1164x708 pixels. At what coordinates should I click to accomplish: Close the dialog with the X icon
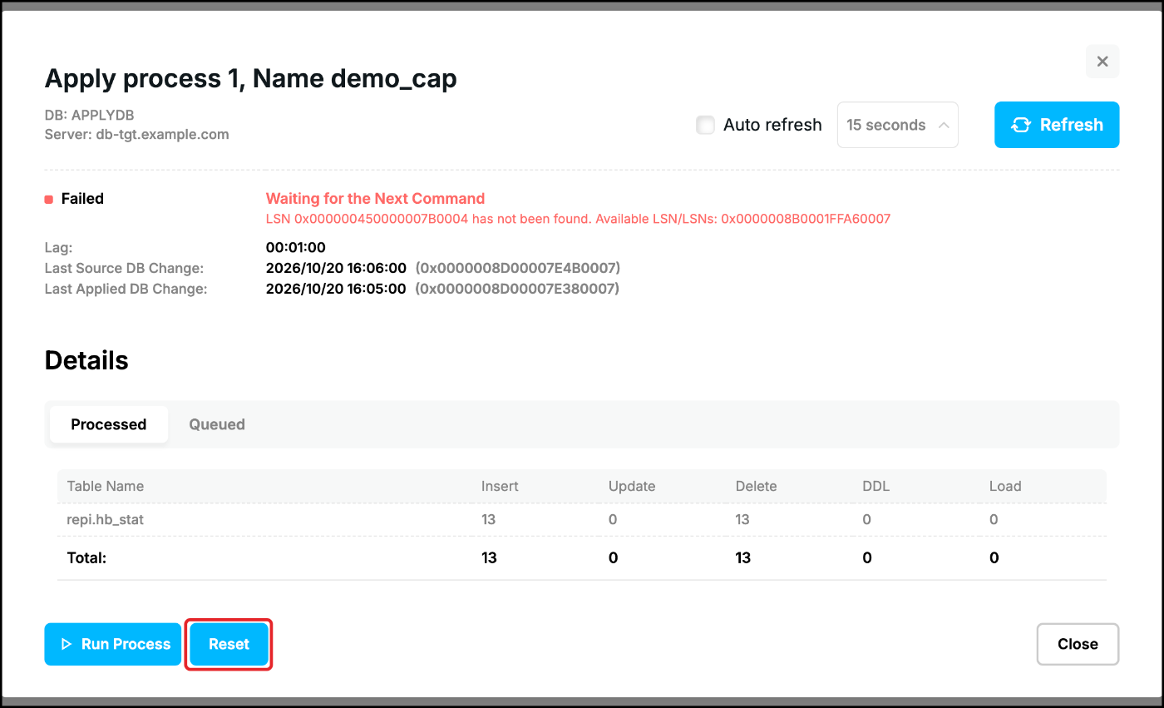click(x=1102, y=62)
